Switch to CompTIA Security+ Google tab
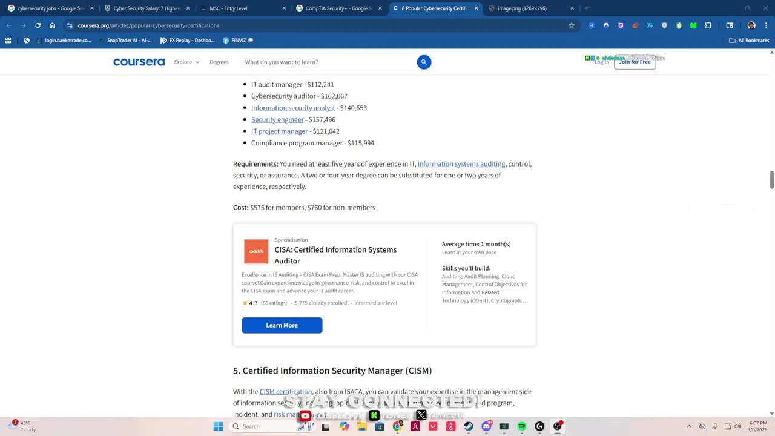Screen dimensions: 775x436 coord(338,8)
